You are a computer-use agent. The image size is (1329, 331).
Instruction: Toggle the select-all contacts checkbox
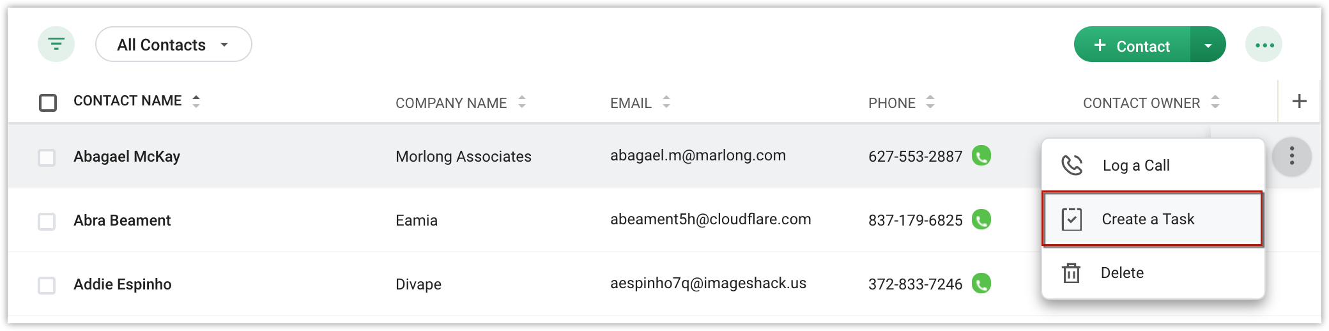point(48,102)
